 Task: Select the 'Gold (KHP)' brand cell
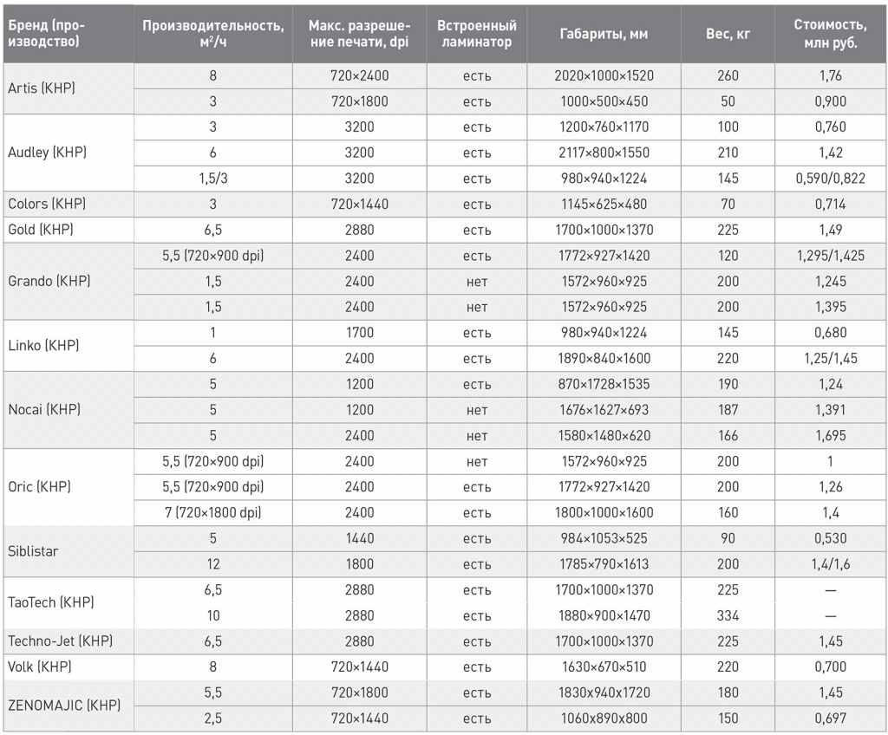tap(68, 230)
